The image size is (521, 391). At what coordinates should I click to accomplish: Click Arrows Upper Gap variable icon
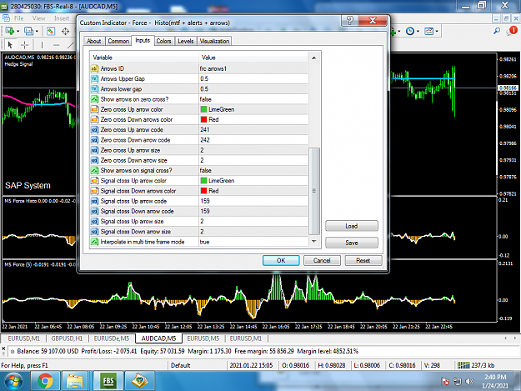(95, 78)
